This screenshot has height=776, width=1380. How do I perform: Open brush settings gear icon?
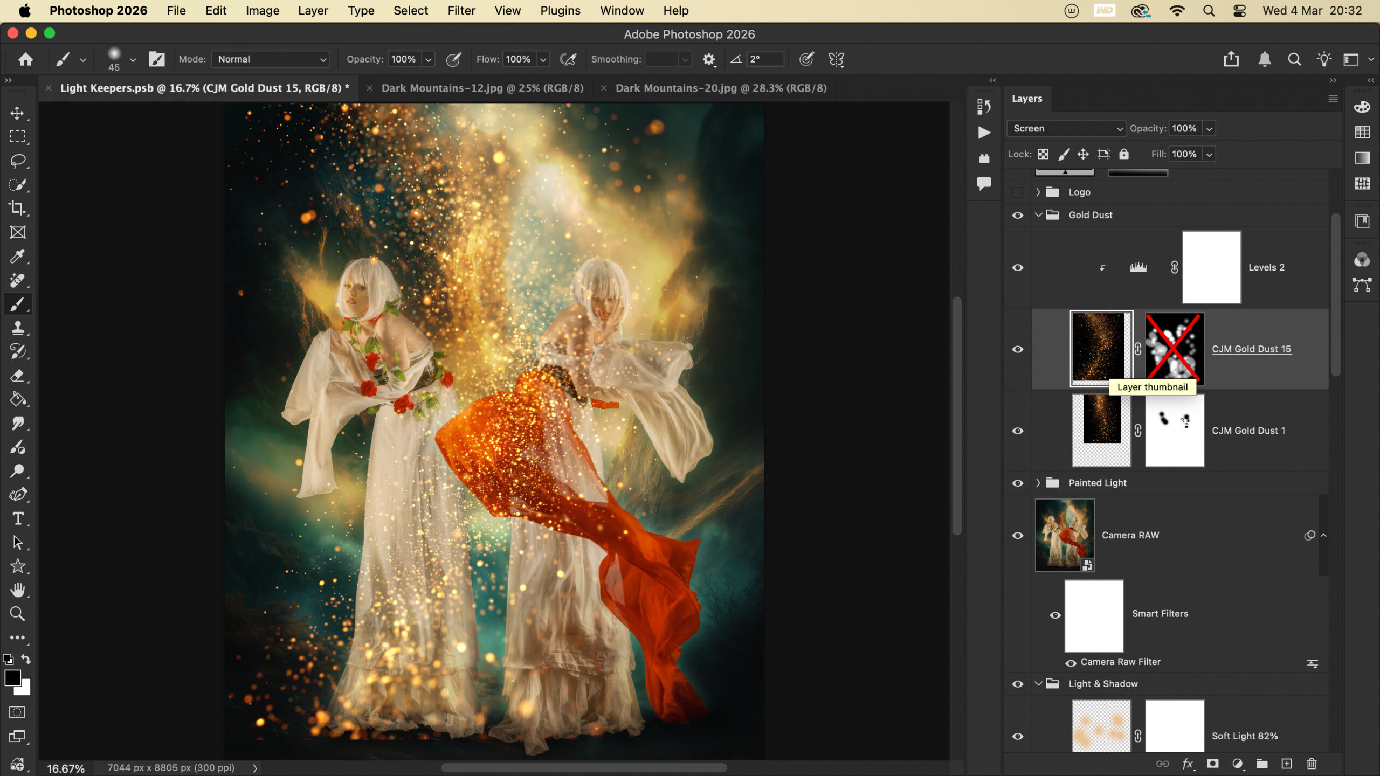[x=708, y=59]
